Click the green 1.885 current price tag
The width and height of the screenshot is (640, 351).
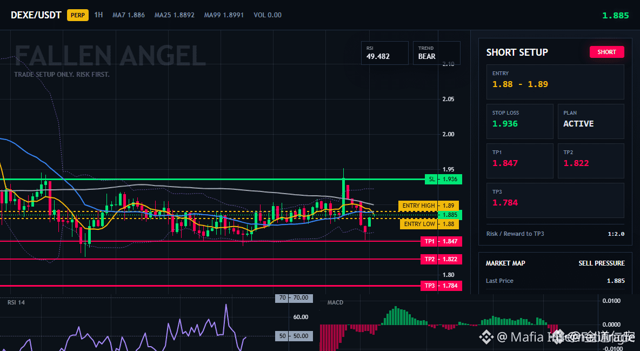[x=450, y=215]
